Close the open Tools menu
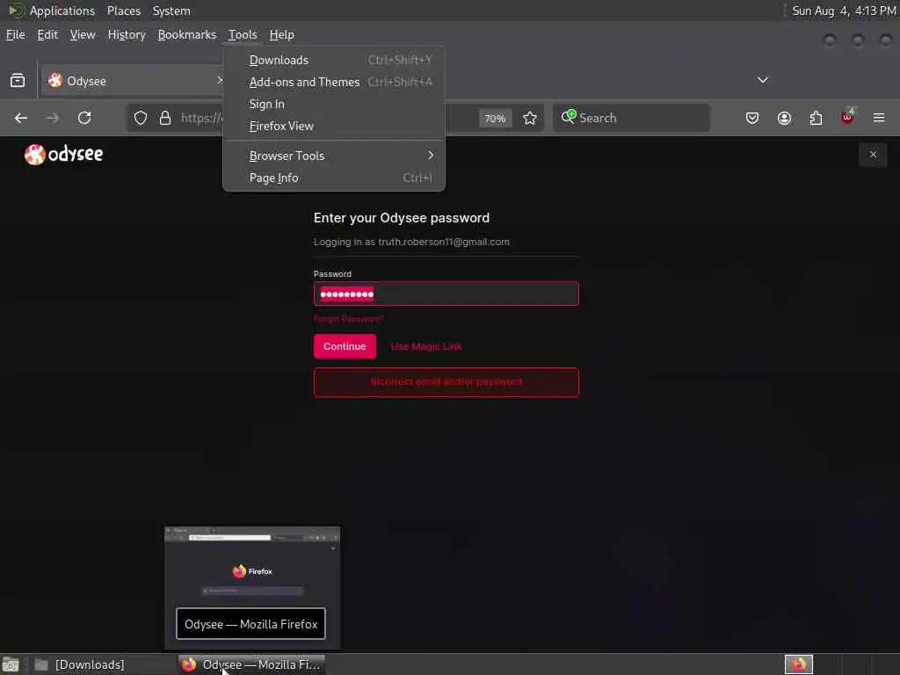The width and height of the screenshot is (900, 675). click(x=243, y=34)
